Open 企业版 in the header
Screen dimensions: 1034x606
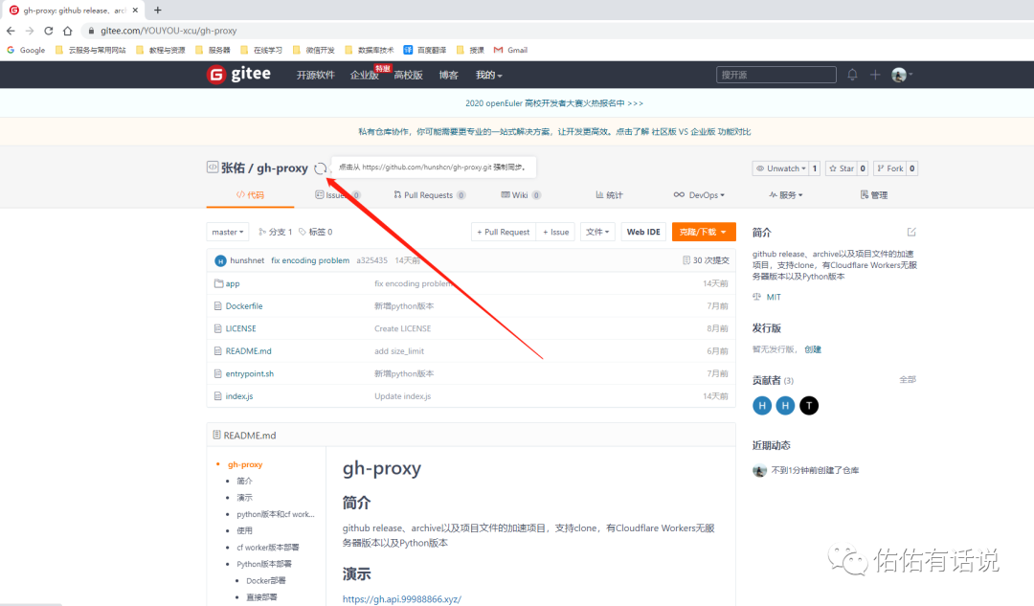[364, 76]
